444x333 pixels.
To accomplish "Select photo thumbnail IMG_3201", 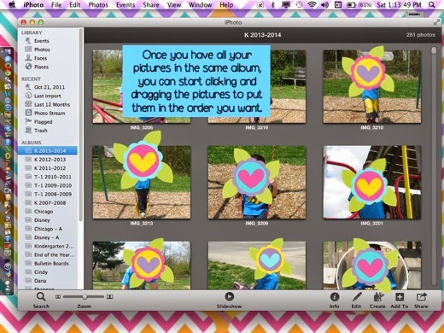I will coord(372,183).
